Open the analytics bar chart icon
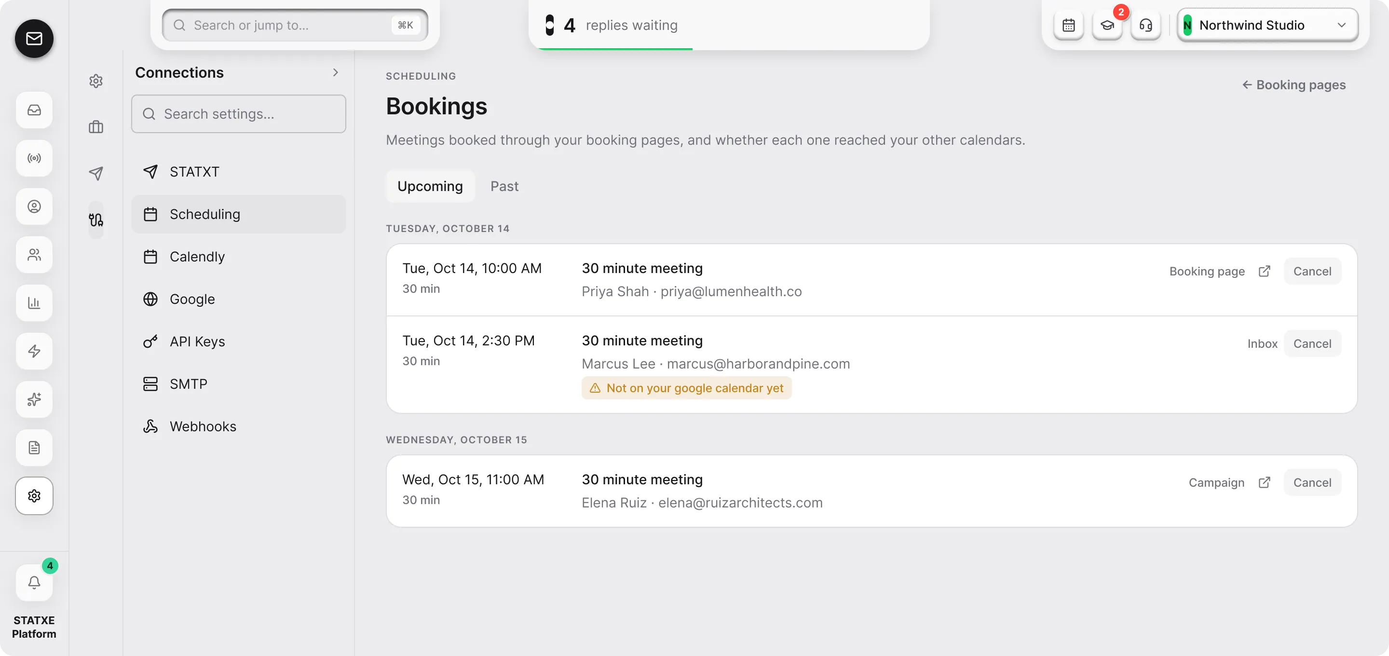Viewport: 1389px width, 656px height. click(x=34, y=302)
